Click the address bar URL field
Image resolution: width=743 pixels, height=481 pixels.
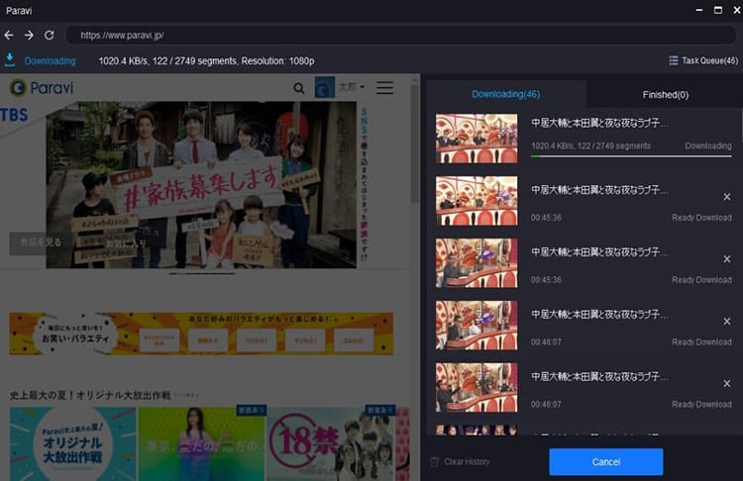pos(400,35)
